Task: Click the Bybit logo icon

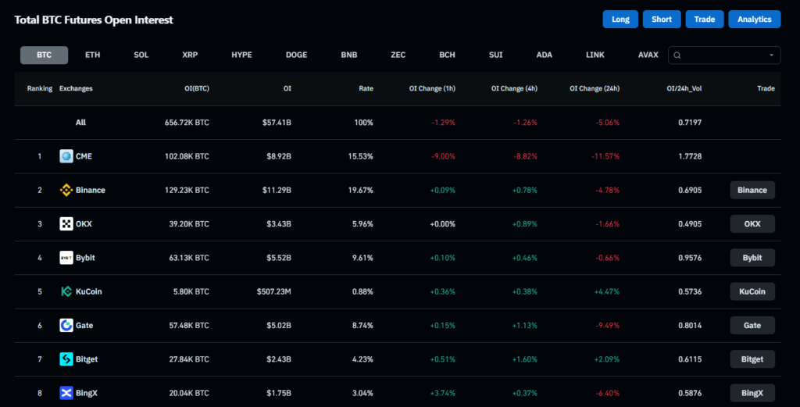Action: [x=66, y=258]
